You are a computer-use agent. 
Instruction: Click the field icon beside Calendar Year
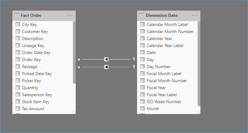point(143,39)
